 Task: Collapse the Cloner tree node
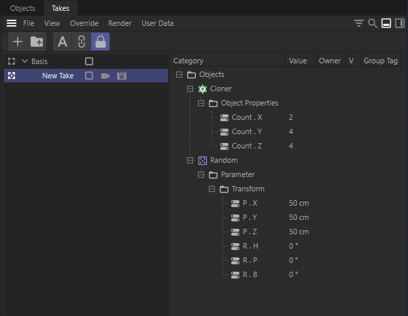point(190,89)
